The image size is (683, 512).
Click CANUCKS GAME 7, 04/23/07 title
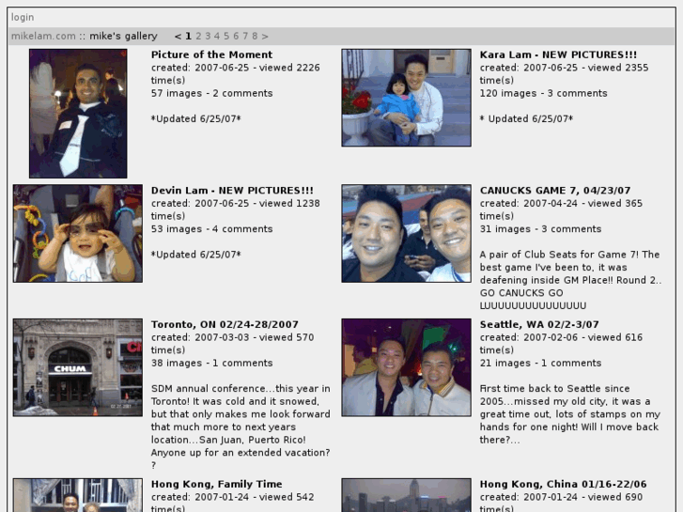pyautogui.click(x=555, y=191)
